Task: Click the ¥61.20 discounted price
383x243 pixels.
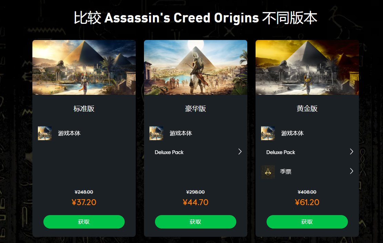Action: coord(307,202)
